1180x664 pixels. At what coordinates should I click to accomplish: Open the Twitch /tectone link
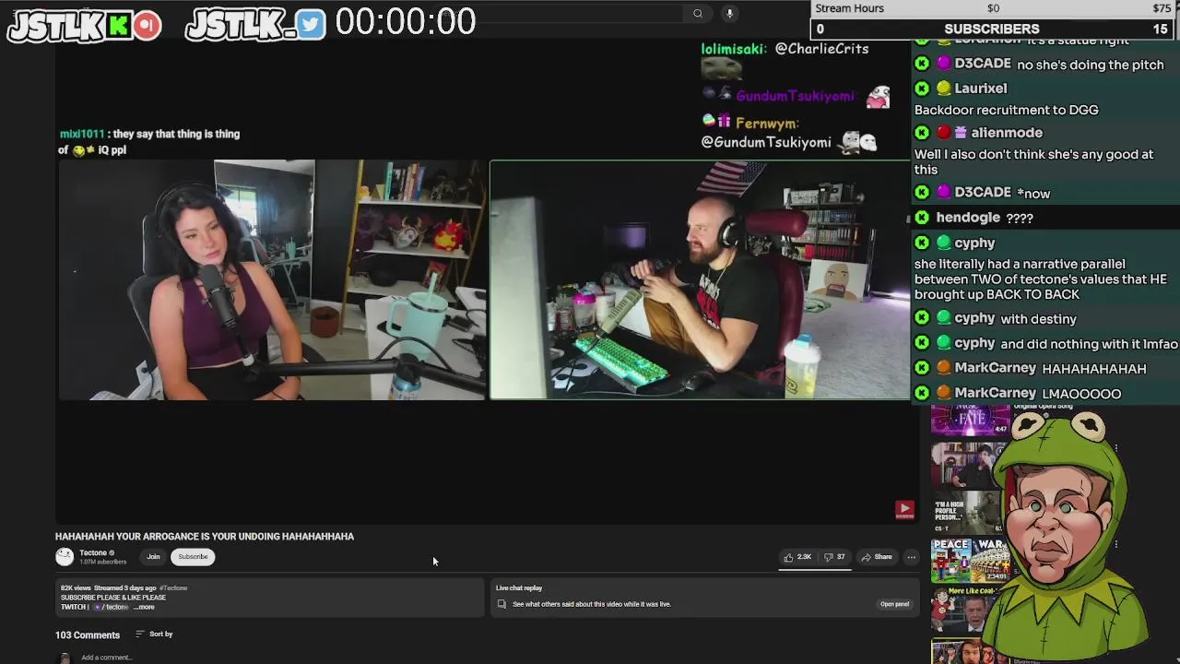(112, 607)
